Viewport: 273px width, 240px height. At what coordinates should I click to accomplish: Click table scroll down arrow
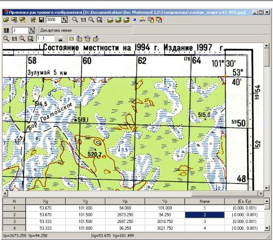[x=267, y=228]
